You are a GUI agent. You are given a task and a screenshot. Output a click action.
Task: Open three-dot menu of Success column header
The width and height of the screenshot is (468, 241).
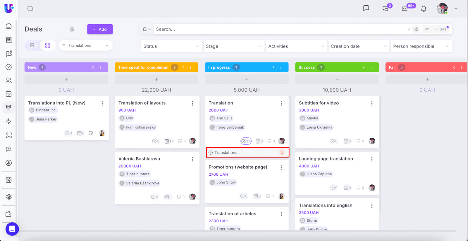point(371,67)
